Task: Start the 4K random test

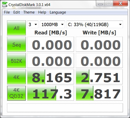Action: tap(16, 77)
